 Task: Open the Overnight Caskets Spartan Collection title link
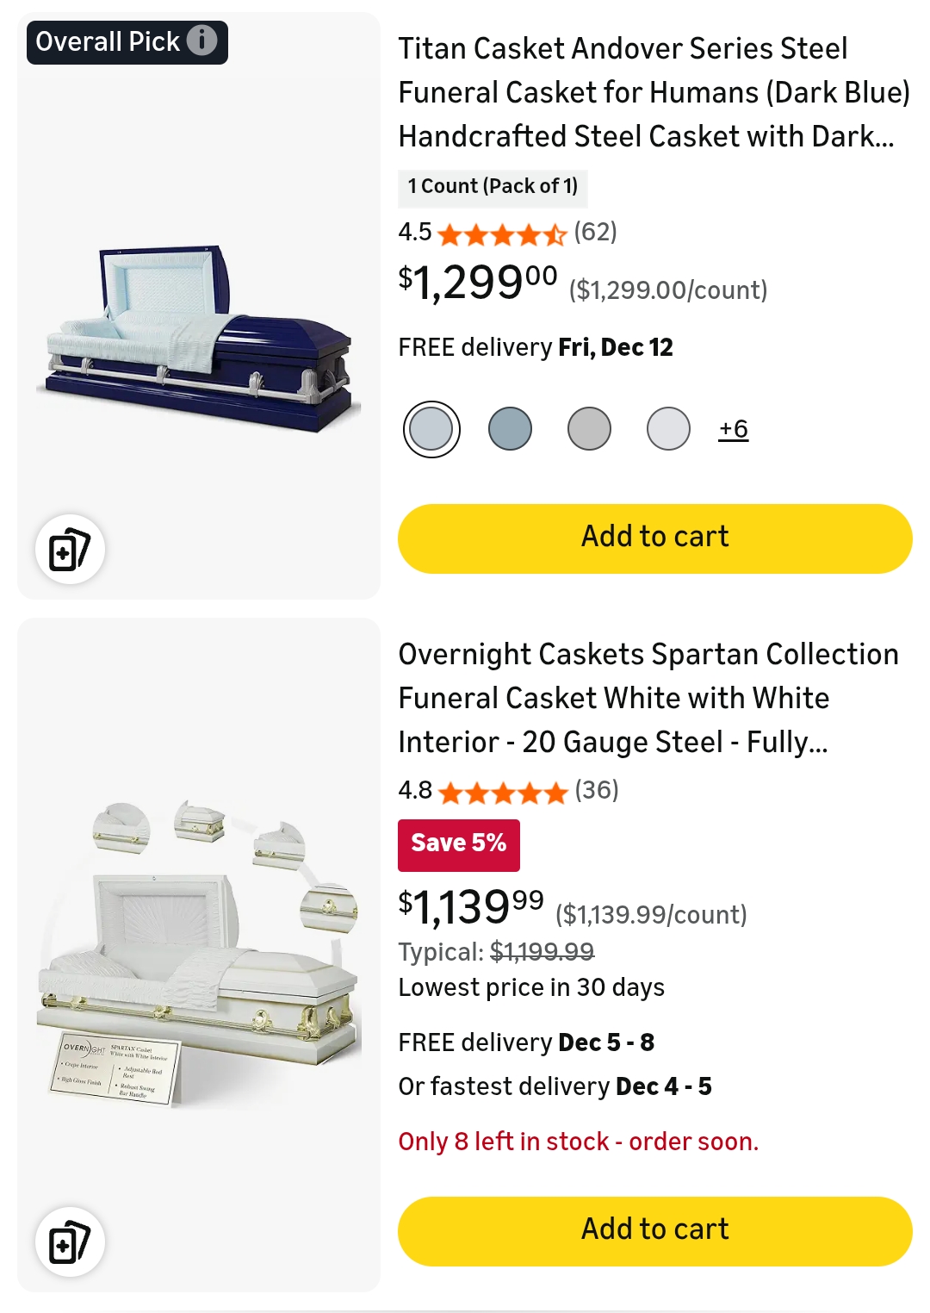tap(648, 698)
